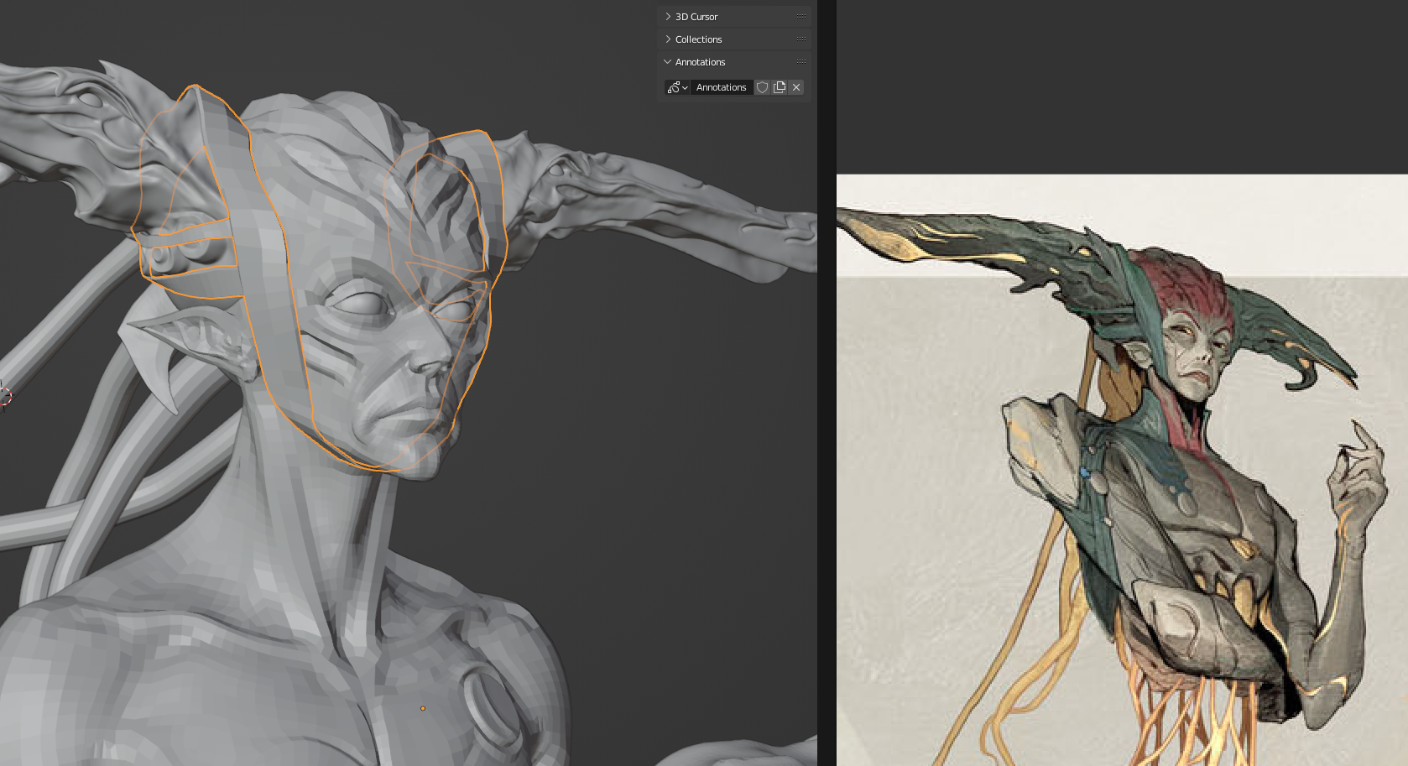Click the Annotations panel drag grip
Viewport: 1408px width, 766px height.
[x=801, y=62]
